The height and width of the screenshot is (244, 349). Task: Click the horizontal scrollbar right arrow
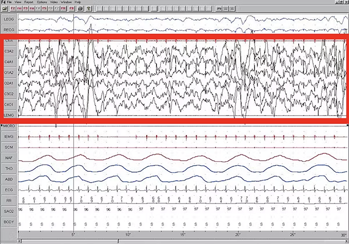click(346, 240)
